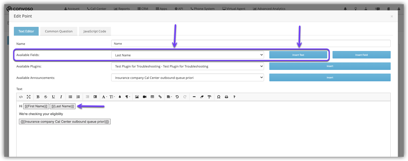Open the Available Fields dropdown
This screenshot has width=408, height=161.
coord(187,55)
